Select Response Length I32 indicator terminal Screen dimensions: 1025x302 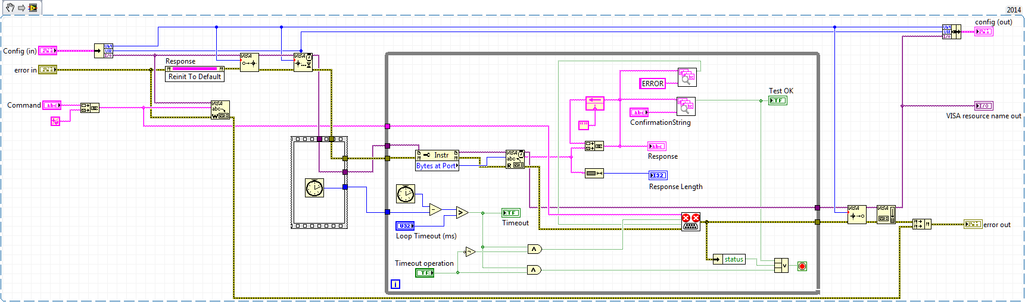(658, 175)
